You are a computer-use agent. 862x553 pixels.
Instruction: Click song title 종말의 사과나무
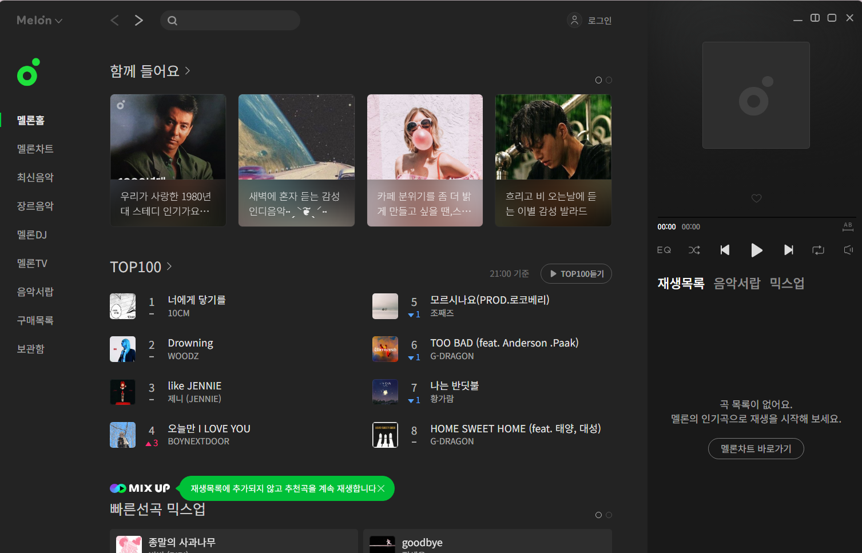(182, 542)
